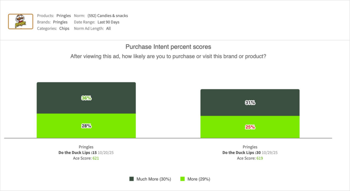The image size is (350, 191).
Task: Click the Products value Pringles
Action: (64, 16)
